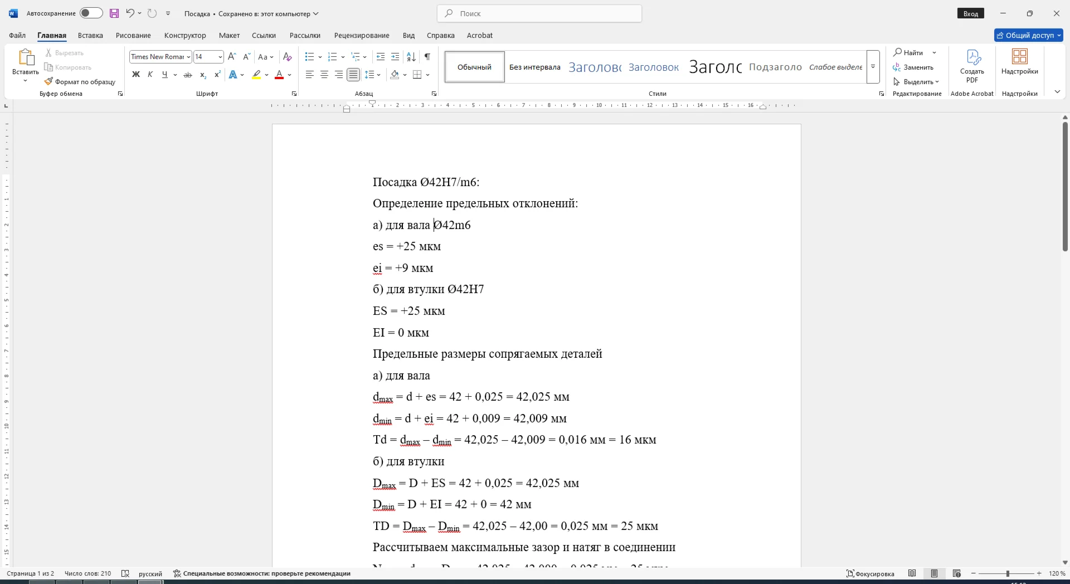
Task: Open the Font dialog launcher (Шрифт)
Action: pyautogui.click(x=294, y=94)
